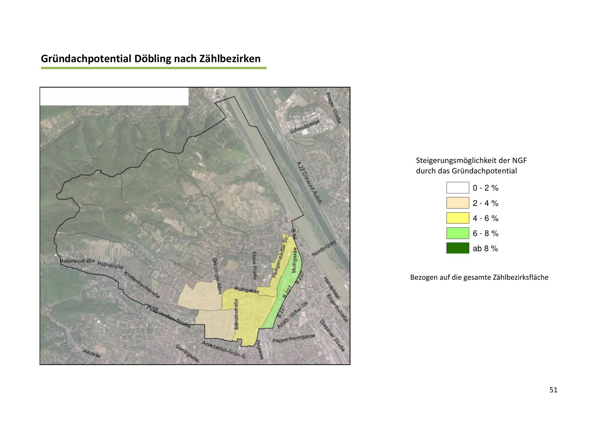Click the Ruthgasse street label
Screen dimensions: 609x430
(x=247, y=290)
